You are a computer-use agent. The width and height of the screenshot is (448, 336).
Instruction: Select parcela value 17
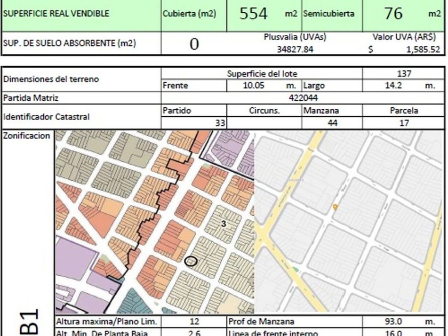click(x=404, y=123)
